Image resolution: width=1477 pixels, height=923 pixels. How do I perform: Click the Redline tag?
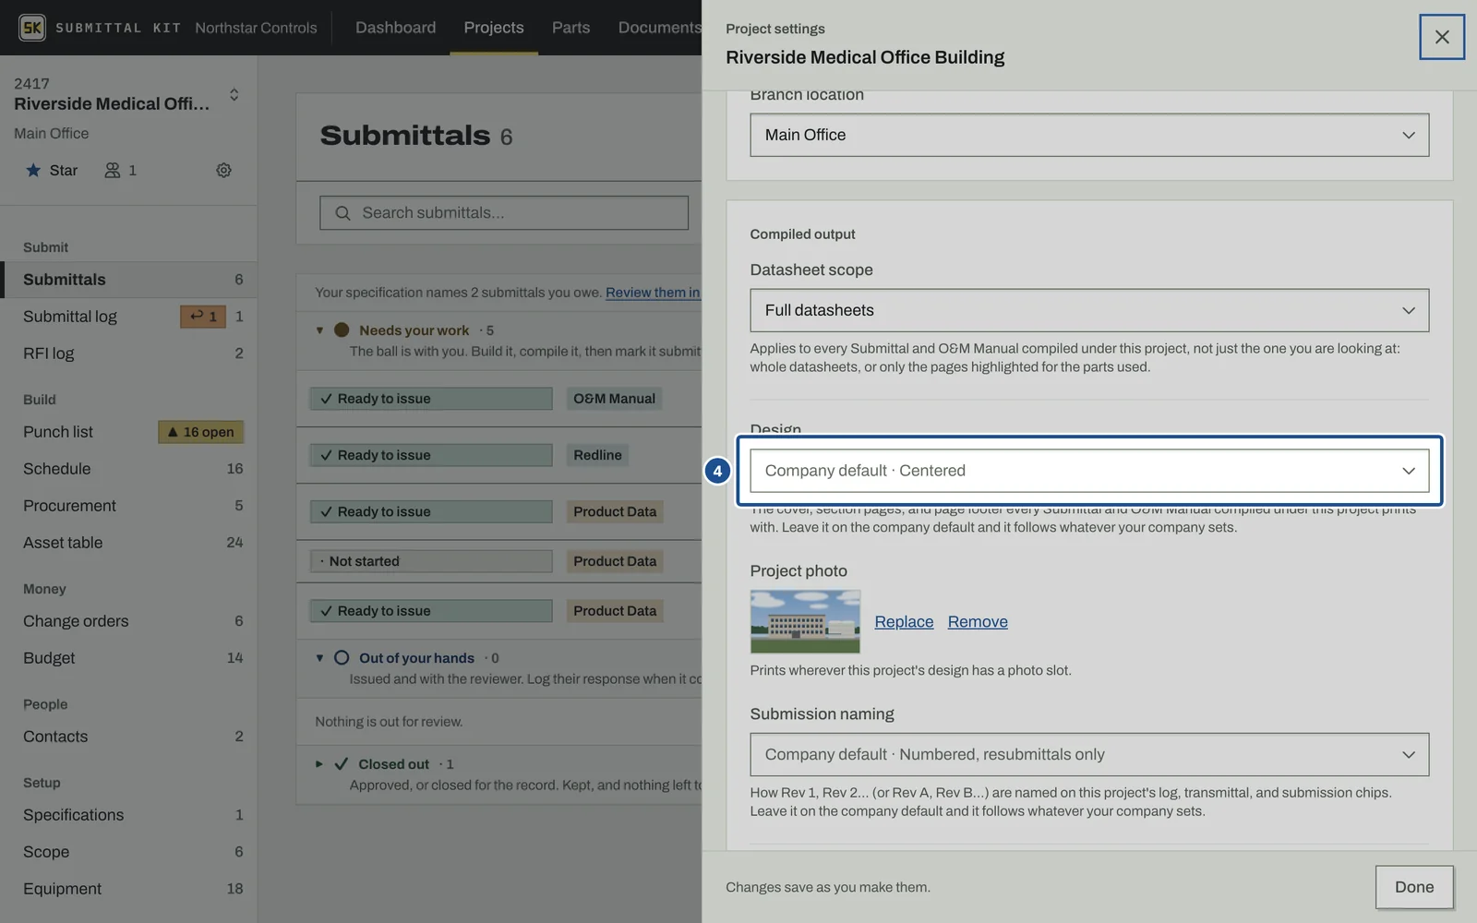[597, 455]
